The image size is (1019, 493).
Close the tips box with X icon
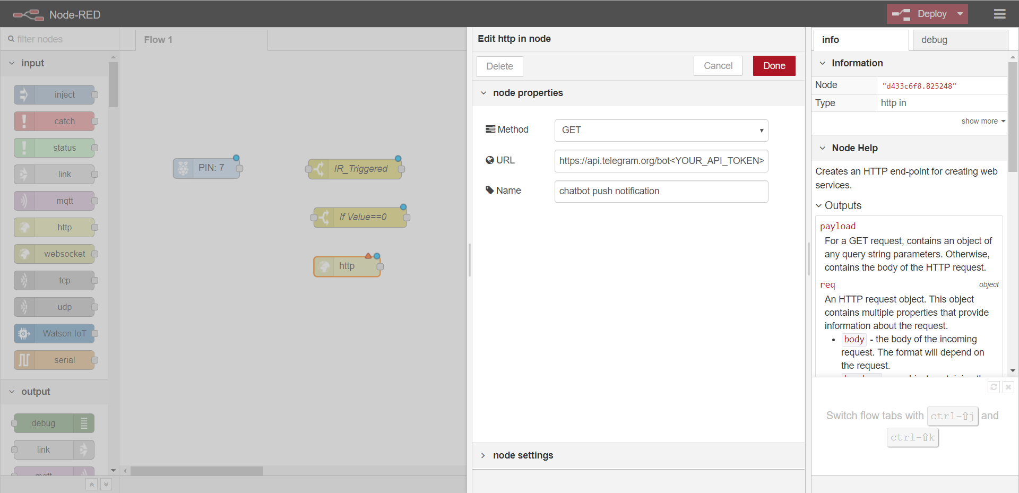1008,387
